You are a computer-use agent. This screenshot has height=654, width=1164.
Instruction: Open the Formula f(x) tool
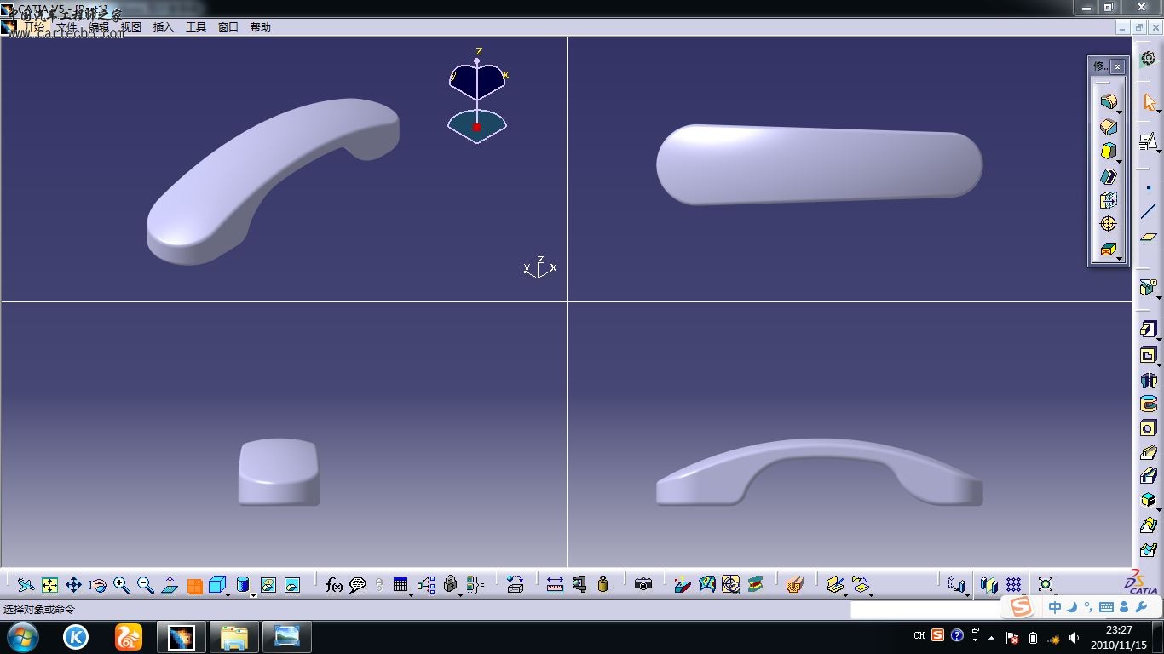(x=333, y=585)
